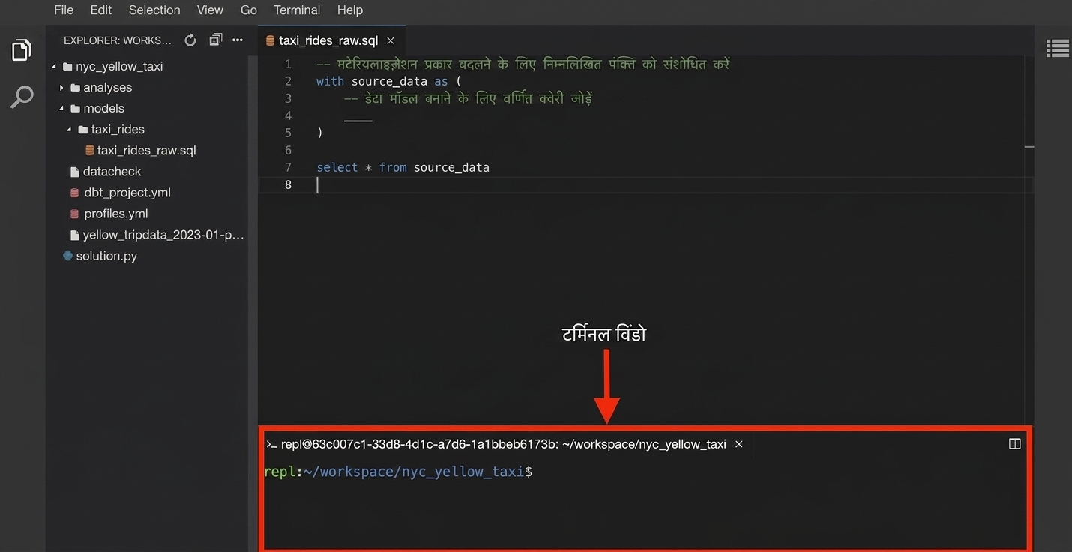
Task: Click the Hindi comment on line 3
Action: click(468, 98)
